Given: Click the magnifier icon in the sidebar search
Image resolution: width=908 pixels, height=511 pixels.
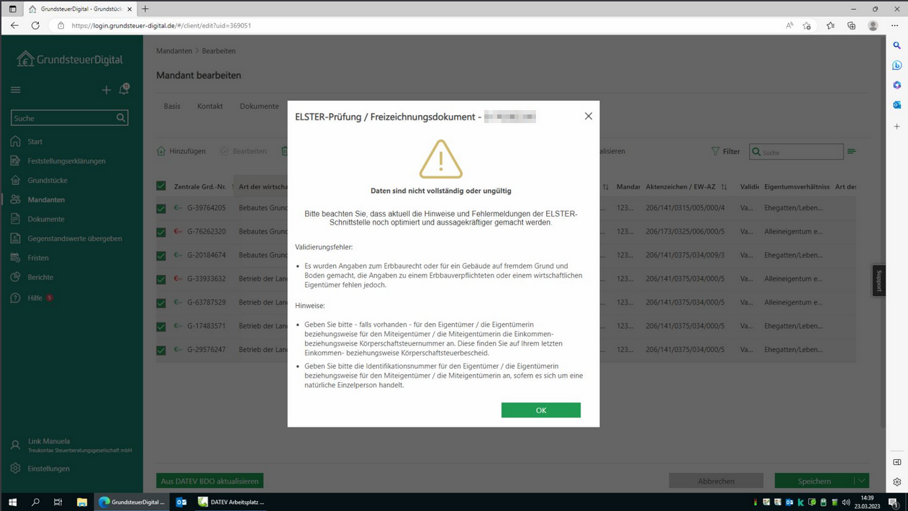Looking at the screenshot, I should pyautogui.click(x=121, y=118).
